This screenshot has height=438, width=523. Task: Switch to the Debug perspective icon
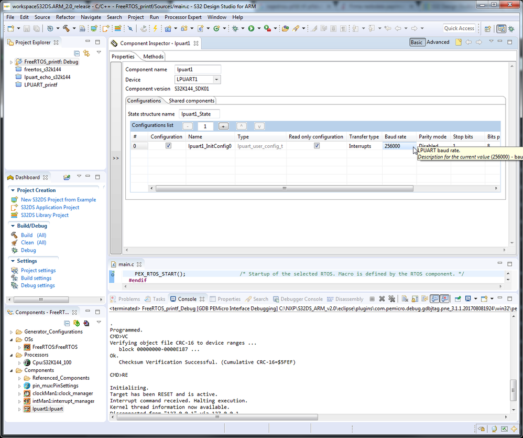[511, 29]
